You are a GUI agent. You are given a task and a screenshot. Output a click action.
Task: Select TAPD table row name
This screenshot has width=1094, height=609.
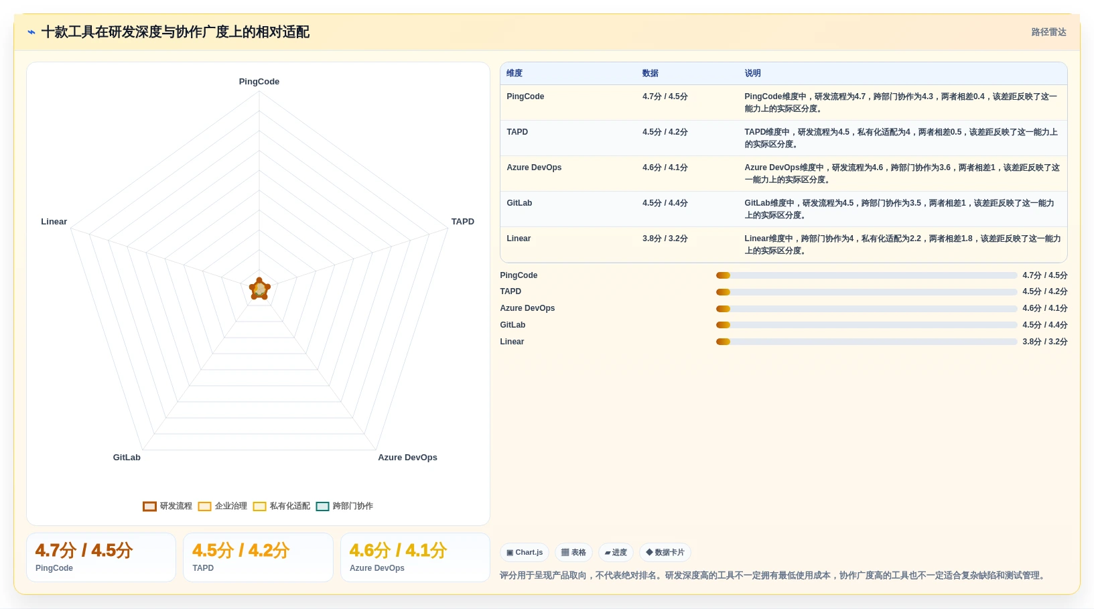[x=517, y=132]
